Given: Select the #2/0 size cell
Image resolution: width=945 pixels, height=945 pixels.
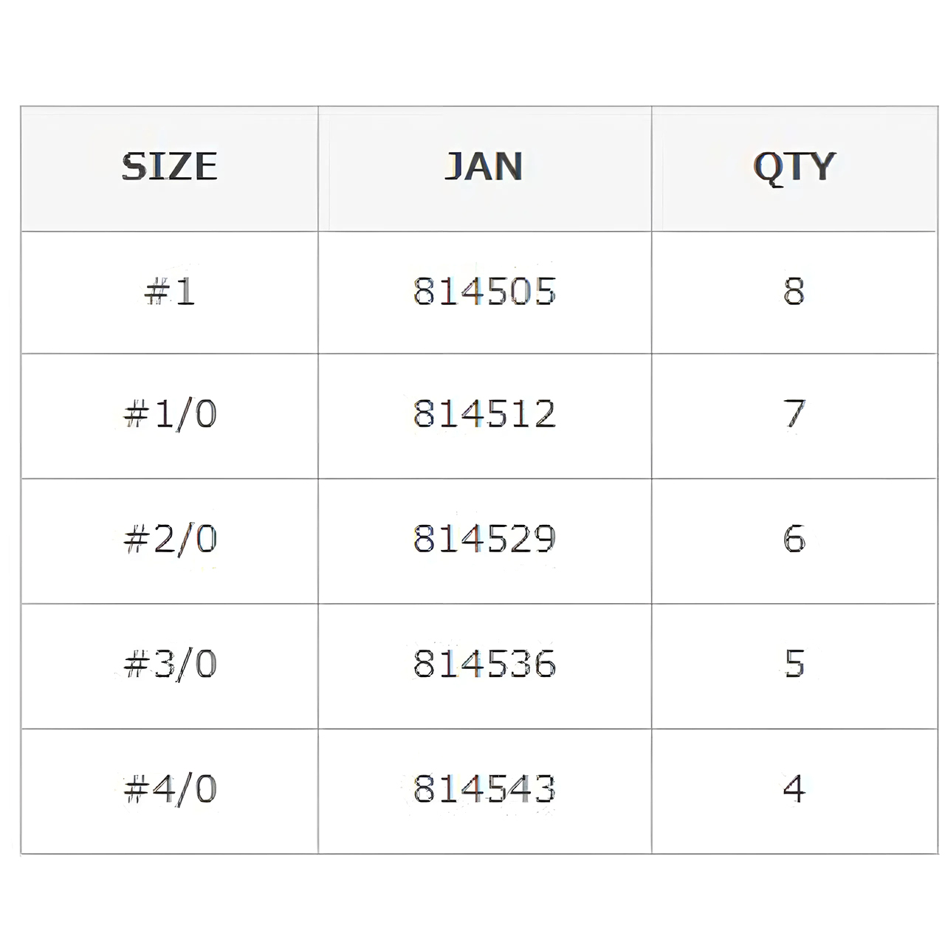Looking at the screenshot, I should (x=170, y=539).
